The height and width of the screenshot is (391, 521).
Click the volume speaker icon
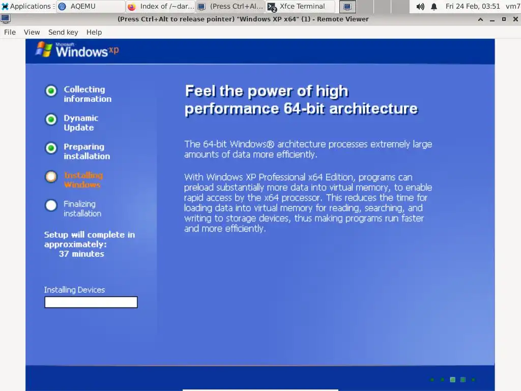pyautogui.click(x=420, y=6)
